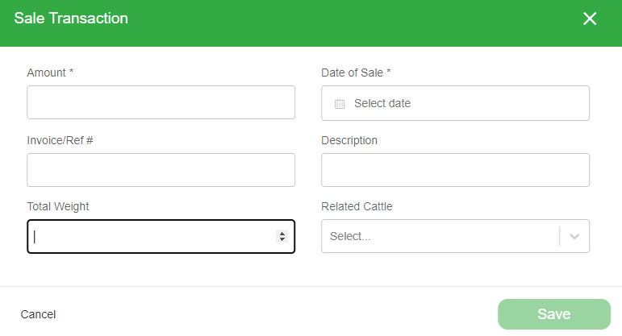Image resolution: width=622 pixels, height=336 pixels.
Task: Save the sale transaction
Action: click(x=554, y=314)
